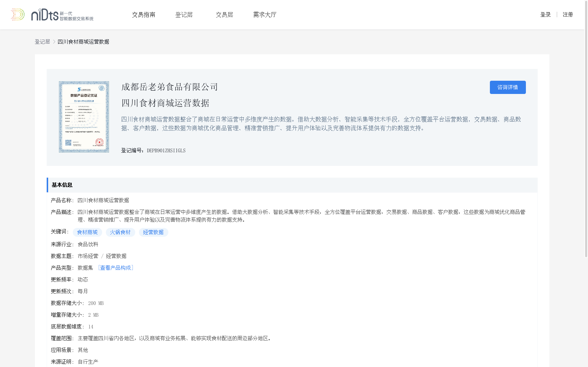Click the niDts logo icon

point(52,15)
